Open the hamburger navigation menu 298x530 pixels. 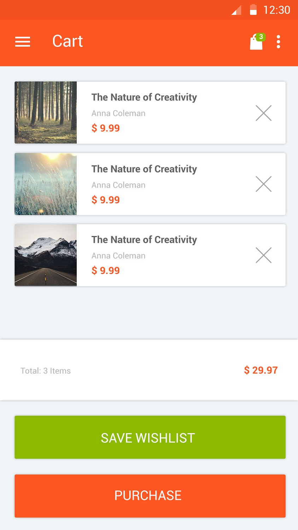click(23, 42)
